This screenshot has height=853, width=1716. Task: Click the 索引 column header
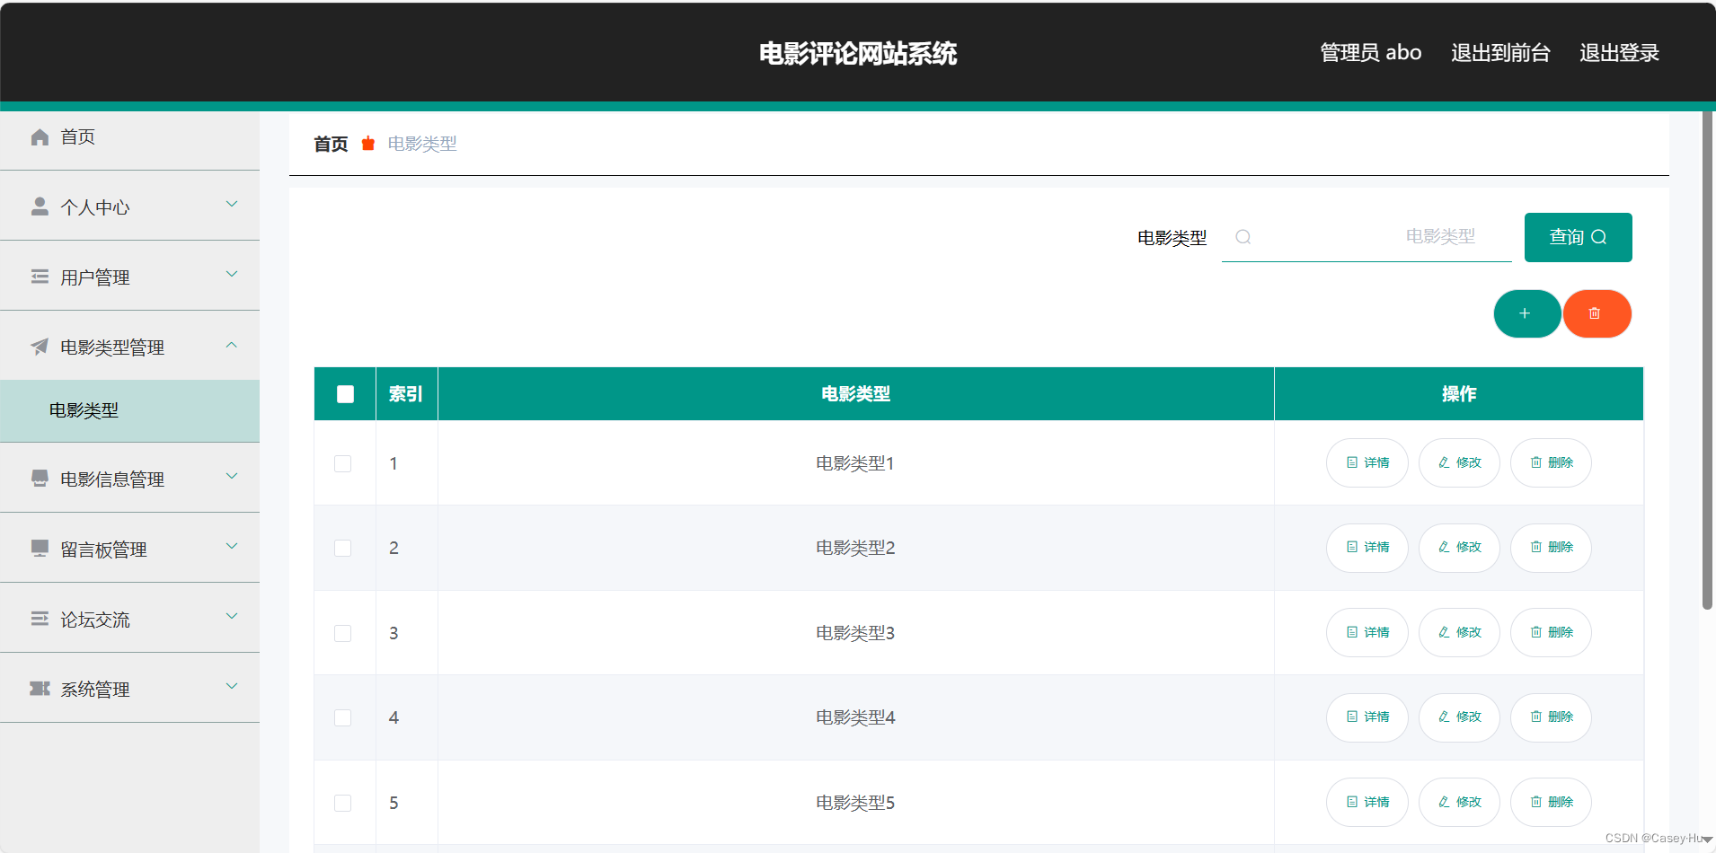(406, 393)
